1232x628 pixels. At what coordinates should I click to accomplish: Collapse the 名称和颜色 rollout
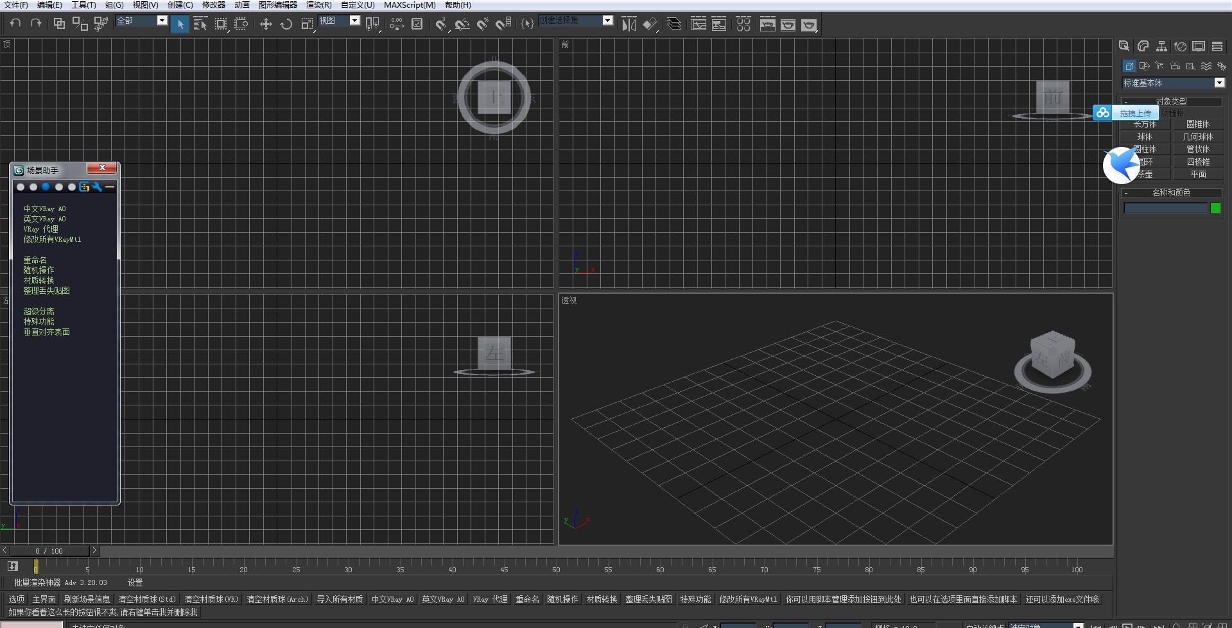1171,192
